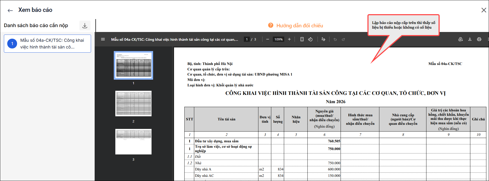Image resolution: width=489 pixels, height=181 pixels.
Task: Undo last annotation in PDF viewer
Action: (335, 39)
